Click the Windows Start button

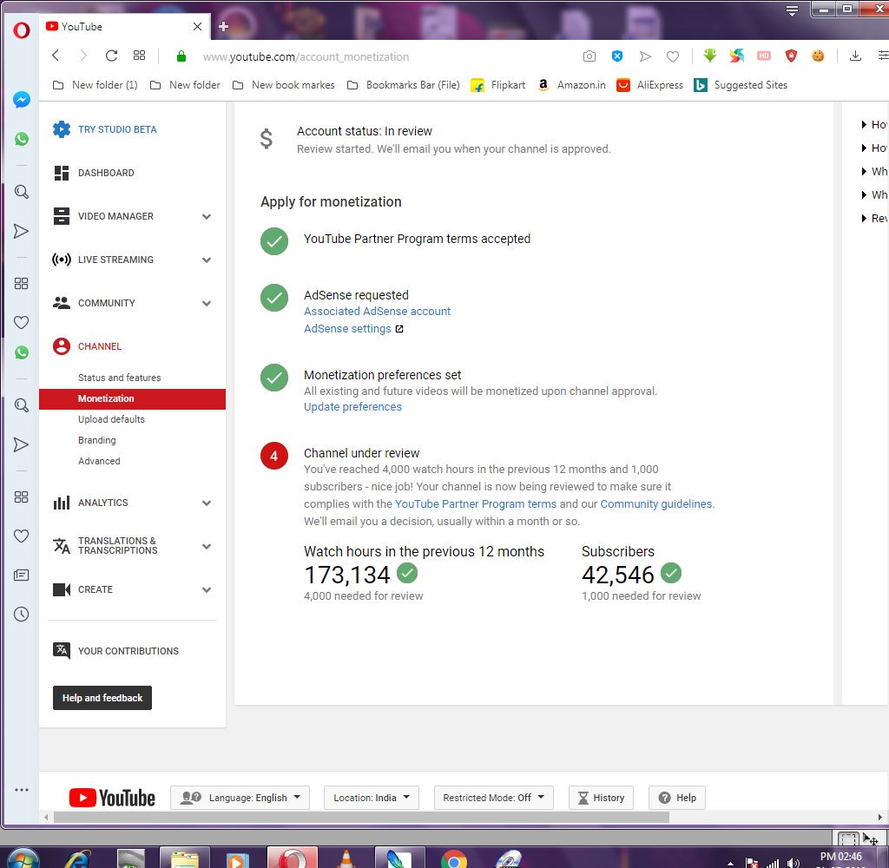tap(23, 859)
